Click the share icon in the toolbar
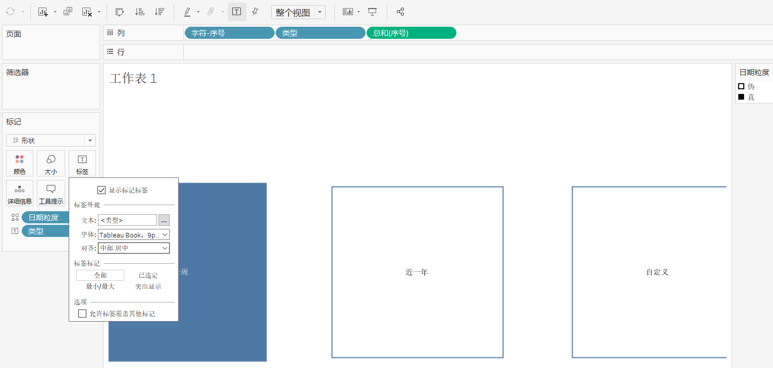The width and height of the screenshot is (773, 368). tap(400, 12)
